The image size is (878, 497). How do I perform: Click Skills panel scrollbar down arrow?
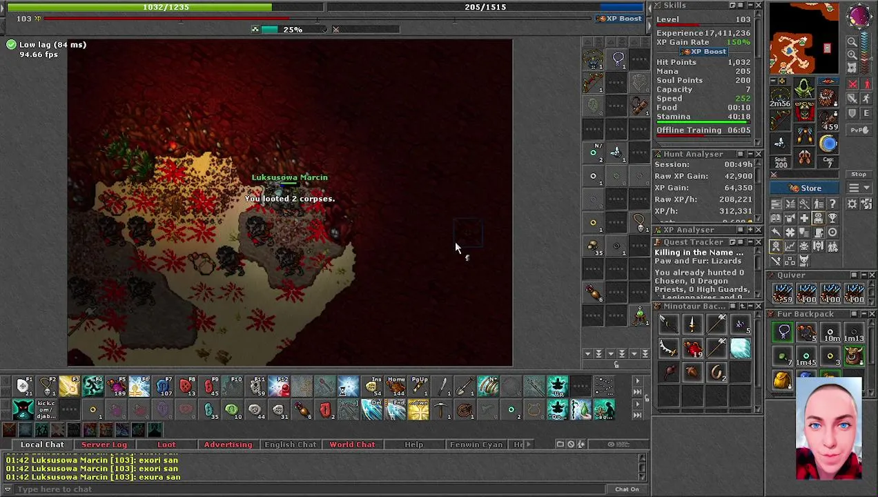click(759, 142)
